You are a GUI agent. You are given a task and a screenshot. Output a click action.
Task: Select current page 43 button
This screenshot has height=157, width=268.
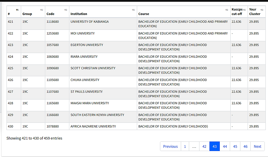coord(215,146)
